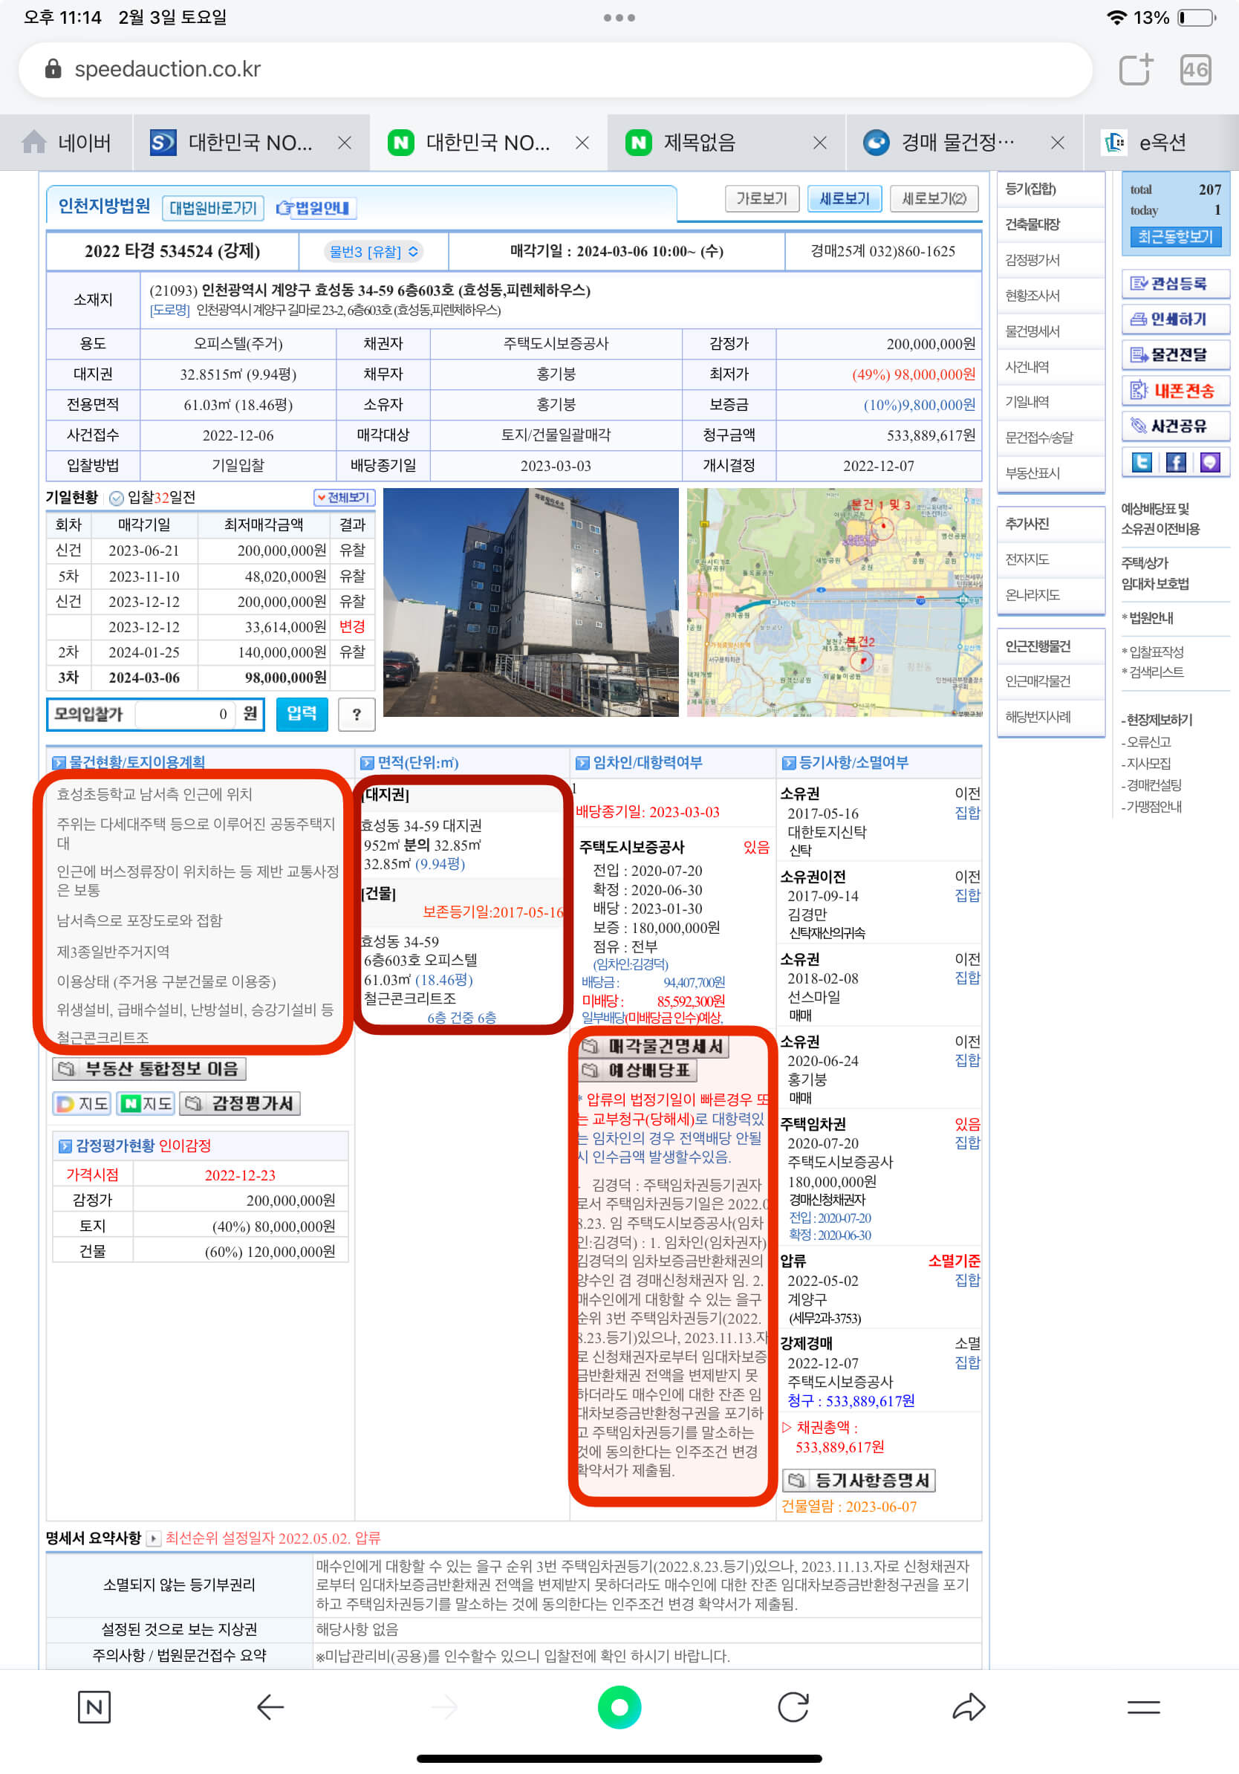The image size is (1239, 1774).
Task: Share the case via 사건공유 icon
Action: tap(1176, 426)
